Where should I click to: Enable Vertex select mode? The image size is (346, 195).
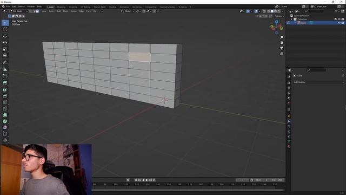(x=31, y=11)
